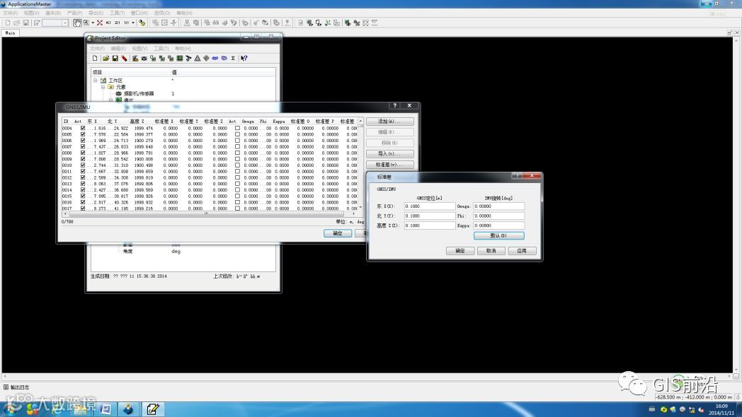The image size is (742, 417).
Task: Click 默认(D) button in 标准差 dialog
Action: [x=498, y=235]
